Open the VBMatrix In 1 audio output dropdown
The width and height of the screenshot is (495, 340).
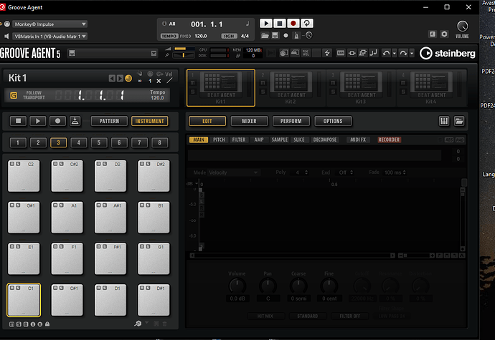coord(49,37)
